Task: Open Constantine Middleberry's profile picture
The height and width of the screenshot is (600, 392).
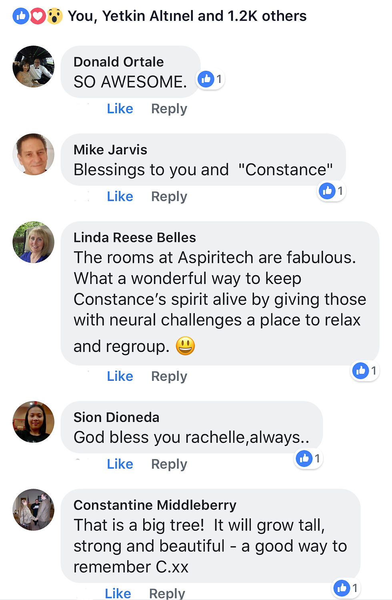Action: point(34,510)
